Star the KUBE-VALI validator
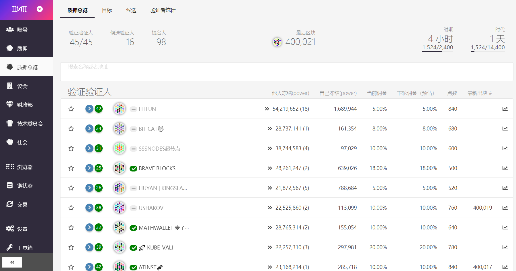 pyautogui.click(x=71, y=247)
